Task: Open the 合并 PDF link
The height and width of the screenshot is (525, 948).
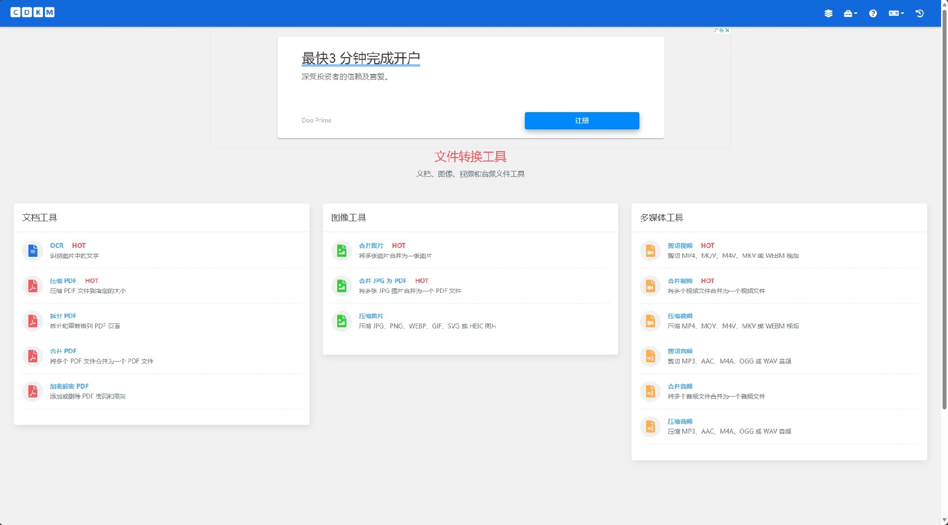Action: coord(63,351)
